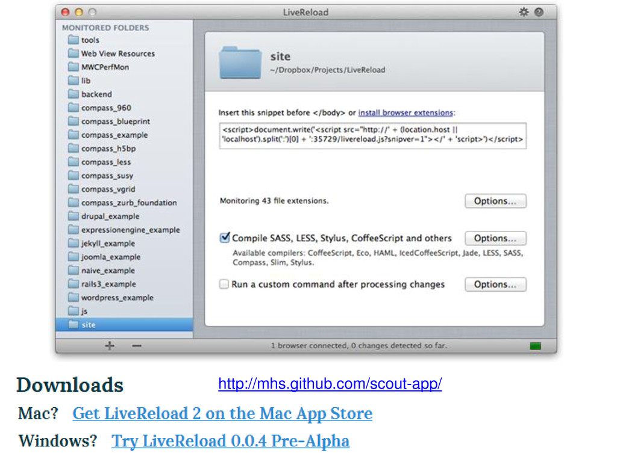Screen dimensions: 617x462
Task: Open the help question mark icon
Action: point(539,12)
